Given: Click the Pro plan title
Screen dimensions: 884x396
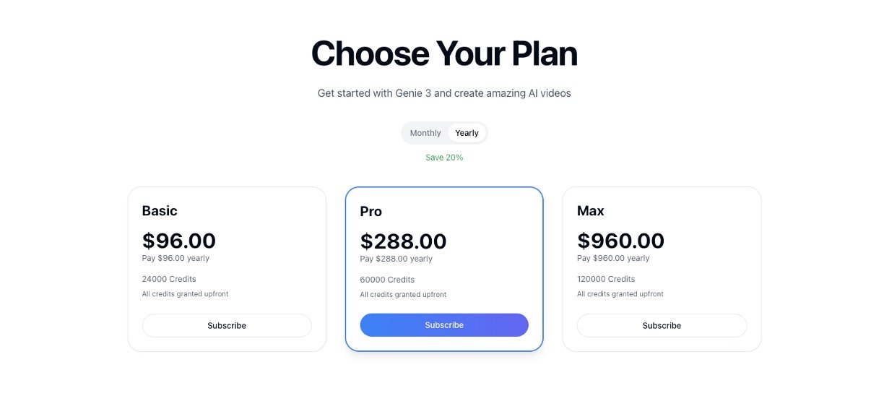Looking at the screenshot, I should (x=371, y=212).
